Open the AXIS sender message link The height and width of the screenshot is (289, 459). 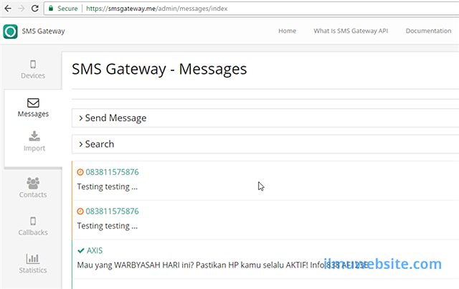click(x=95, y=251)
